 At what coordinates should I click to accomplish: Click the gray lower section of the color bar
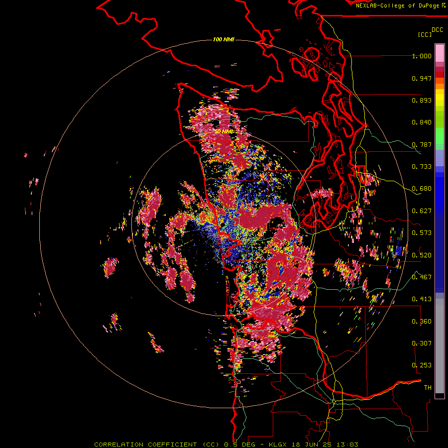coord(440,346)
